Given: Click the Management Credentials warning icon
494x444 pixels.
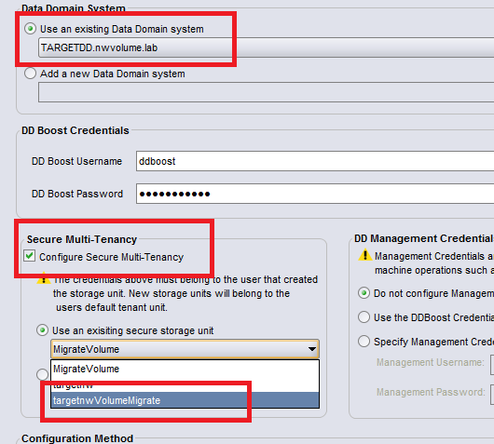Looking at the screenshot, I should click(365, 255).
